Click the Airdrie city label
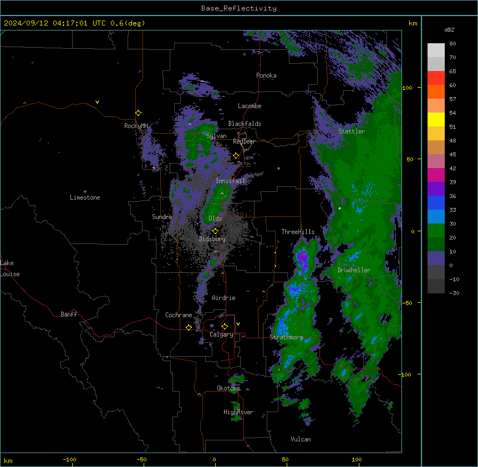 pyautogui.click(x=224, y=298)
